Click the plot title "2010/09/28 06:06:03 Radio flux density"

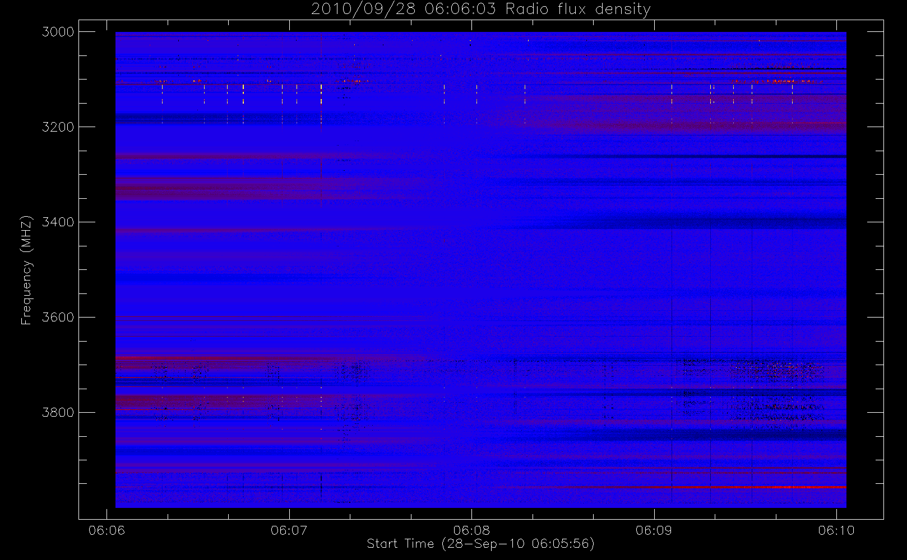coord(480,10)
